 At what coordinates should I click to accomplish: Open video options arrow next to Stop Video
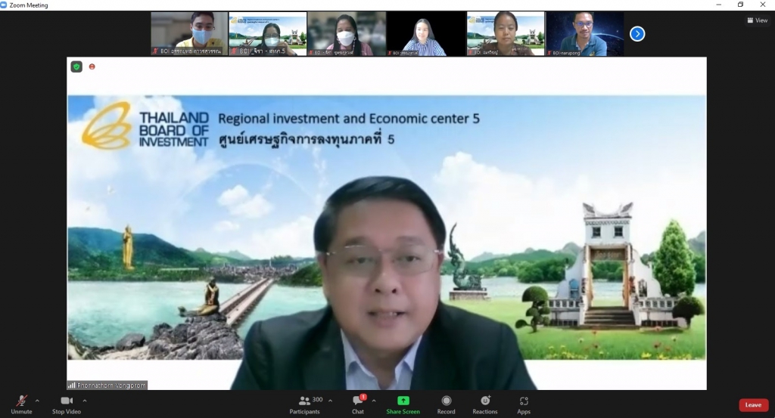pyautogui.click(x=85, y=401)
